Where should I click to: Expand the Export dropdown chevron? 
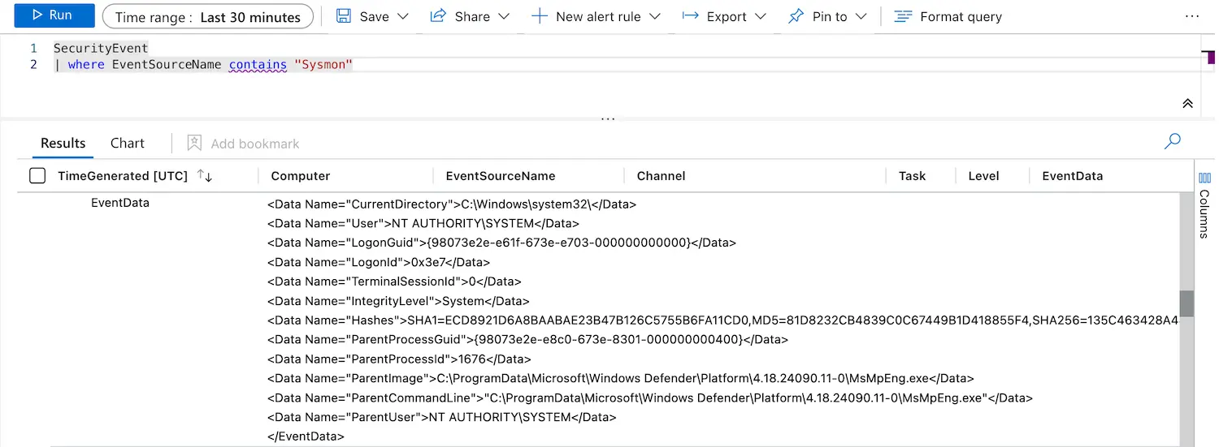coord(761,16)
